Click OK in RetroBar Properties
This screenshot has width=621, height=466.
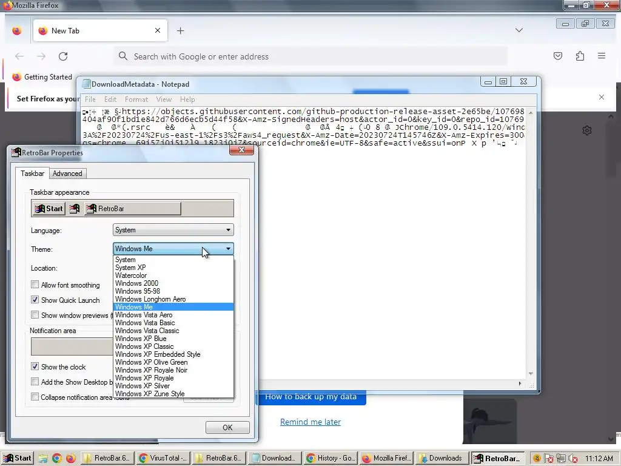(x=227, y=428)
